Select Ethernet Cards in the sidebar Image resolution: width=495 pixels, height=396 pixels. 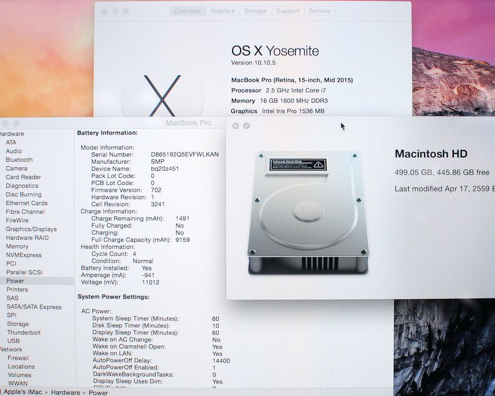click(x=27, y=203)
